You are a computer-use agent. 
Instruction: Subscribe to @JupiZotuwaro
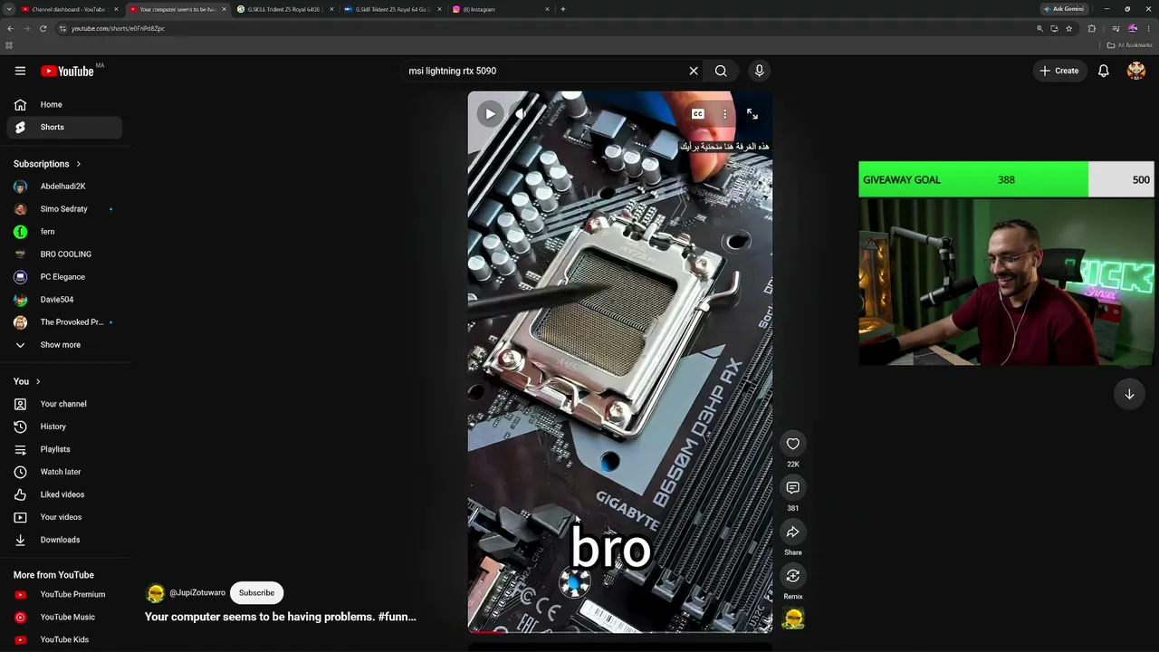tap(256, 593)
